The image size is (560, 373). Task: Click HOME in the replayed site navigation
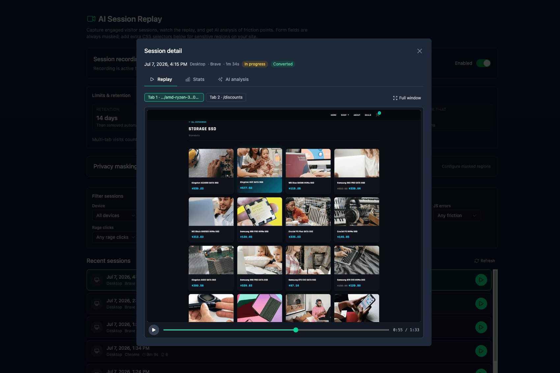333,115
